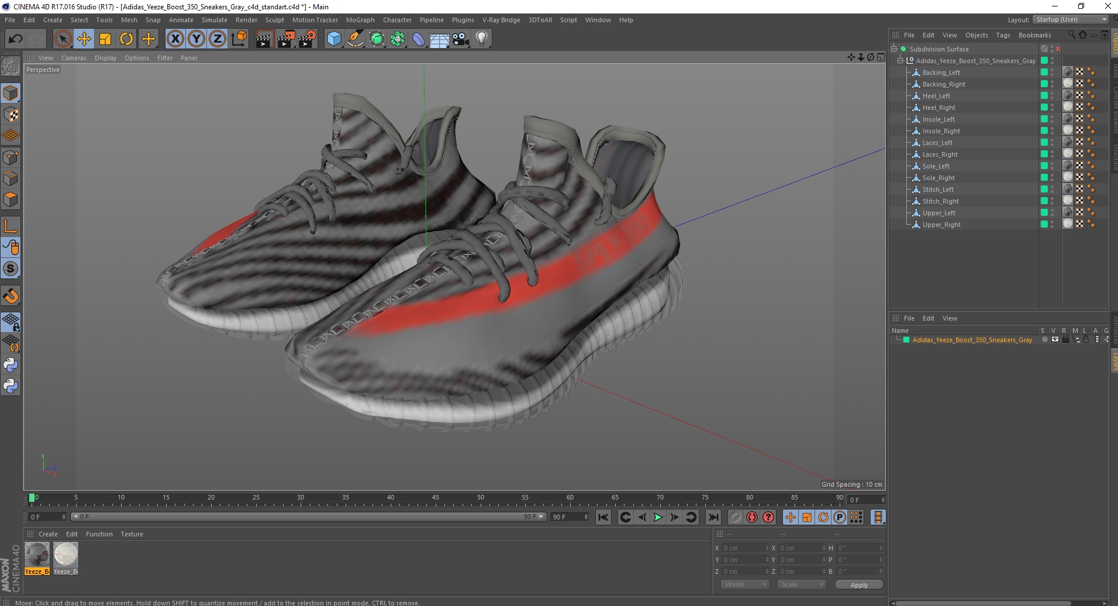Activate the Scale tool
This screenshot has height=606, width=1118.
[x=105, y=39]
